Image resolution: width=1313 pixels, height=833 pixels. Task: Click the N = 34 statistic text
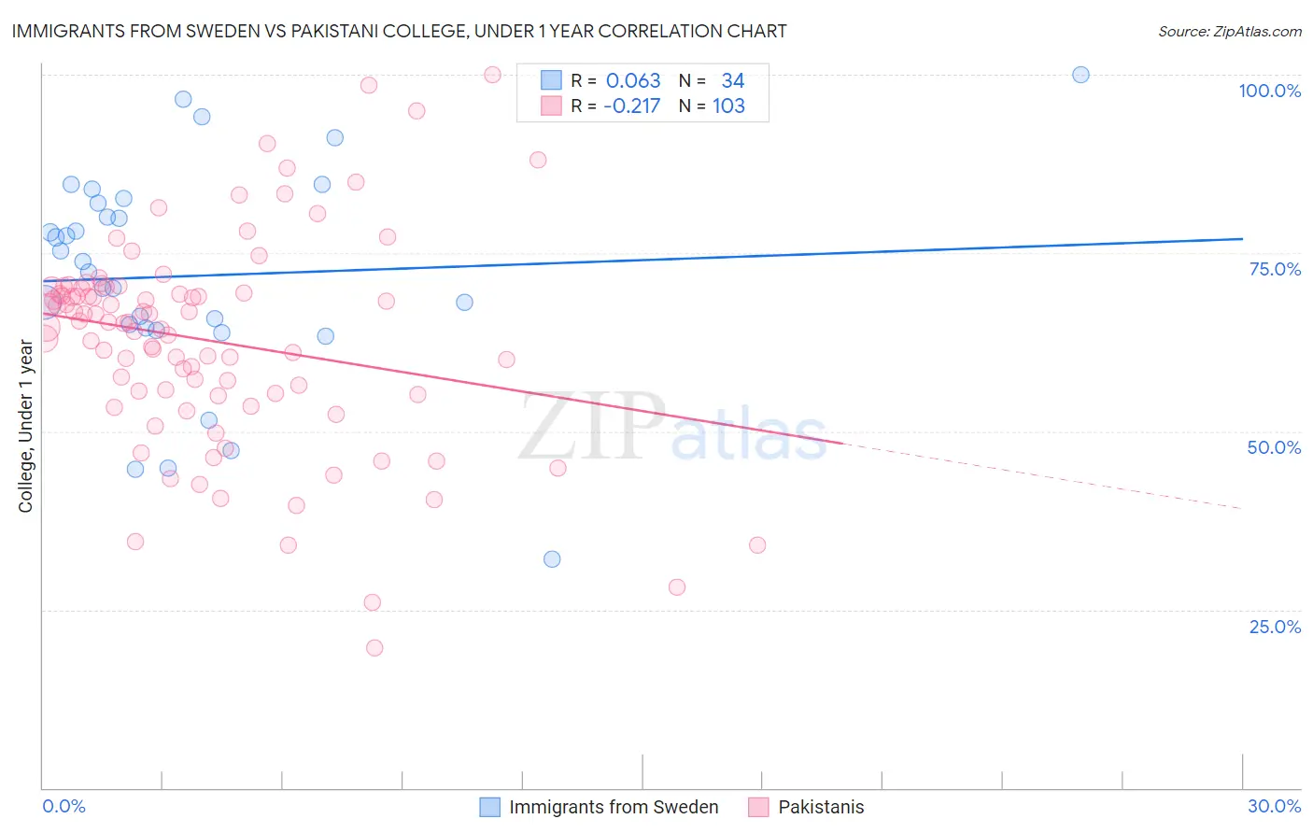click(712, 80)
